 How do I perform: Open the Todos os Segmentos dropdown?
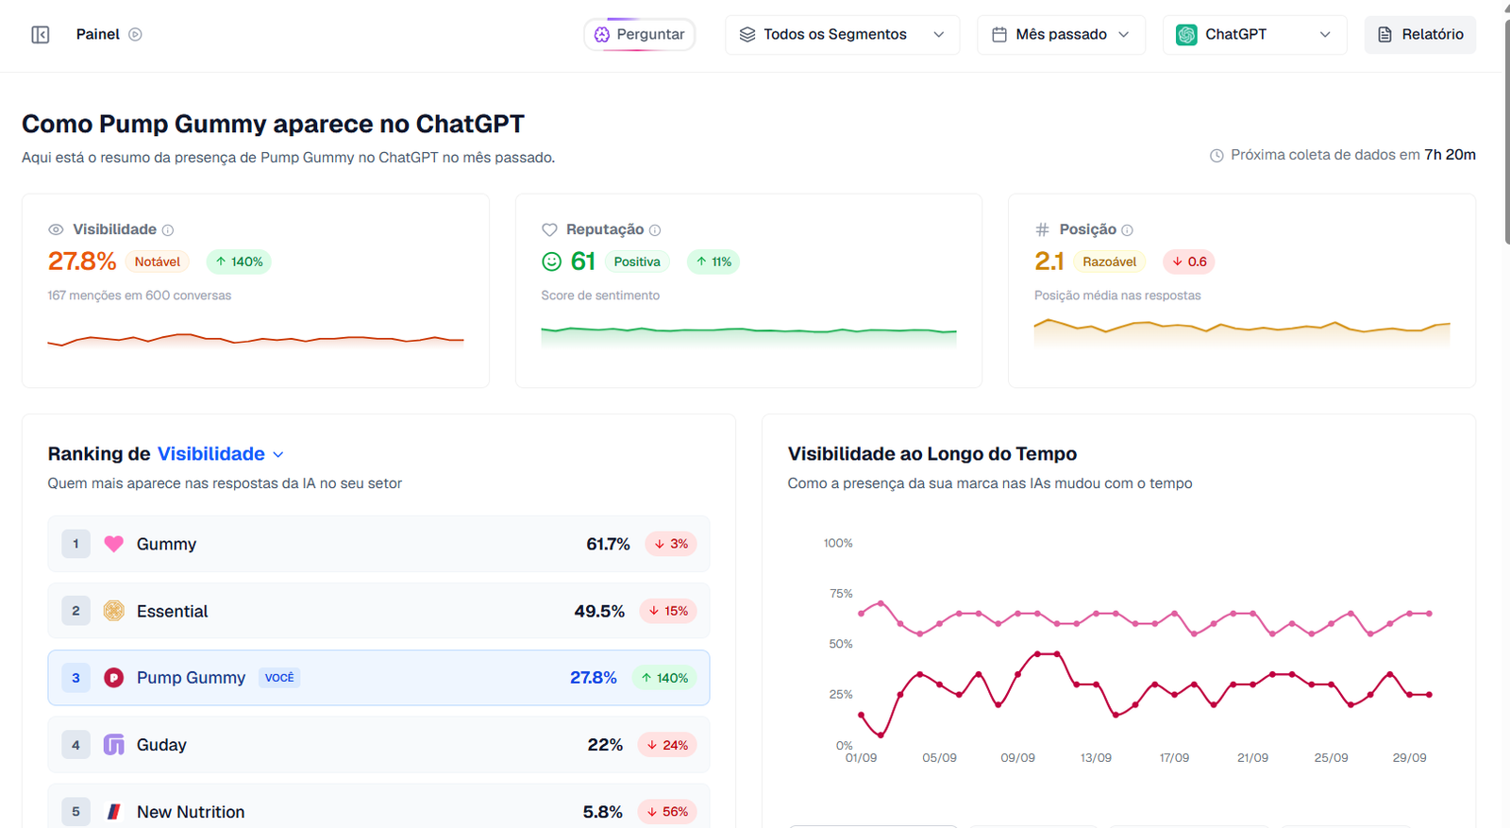click(842, 35)
